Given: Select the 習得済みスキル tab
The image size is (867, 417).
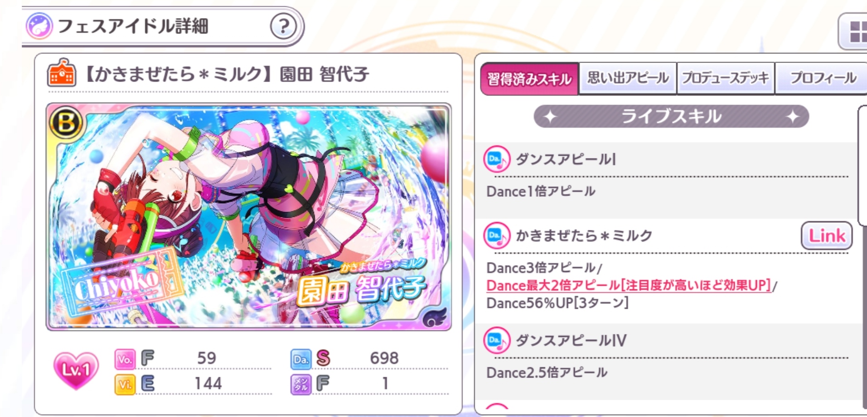Looking at the screenshot, I should coord(529,79).
